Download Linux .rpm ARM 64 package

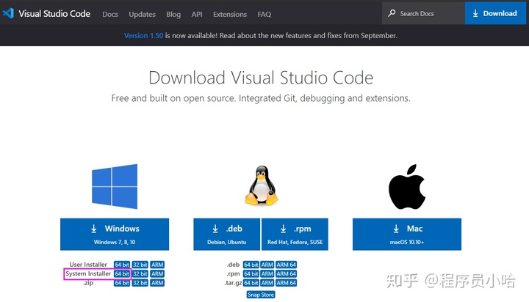pos(286,273)
